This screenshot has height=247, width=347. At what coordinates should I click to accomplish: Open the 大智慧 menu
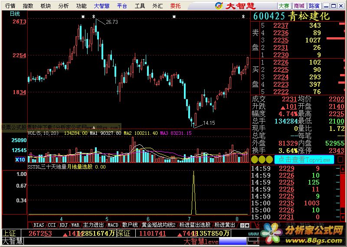(x=101, y=6)
